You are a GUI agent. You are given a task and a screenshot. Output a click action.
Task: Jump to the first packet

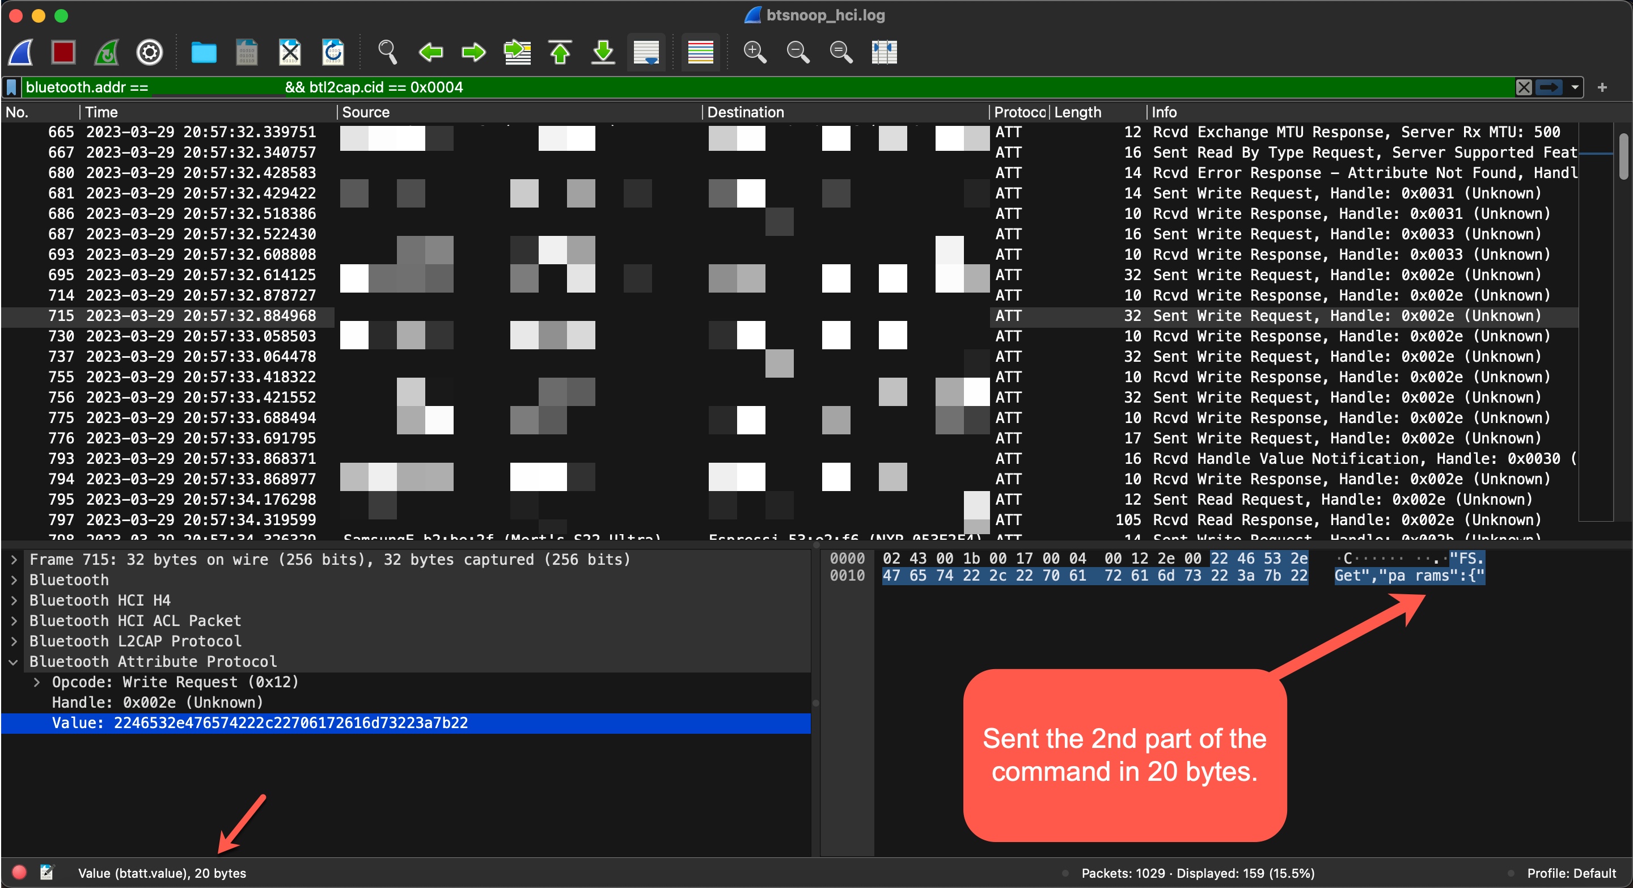[560, 52]
